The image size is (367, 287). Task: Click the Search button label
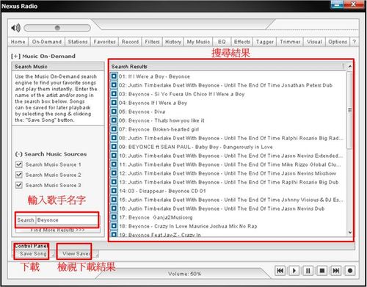(26, 220)
